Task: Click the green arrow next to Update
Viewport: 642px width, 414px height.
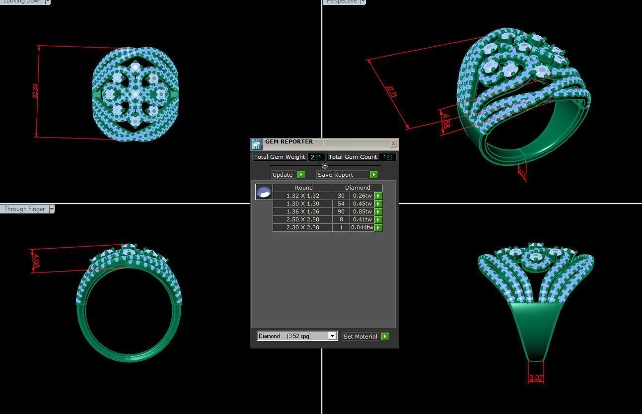Action: point(301,175)
